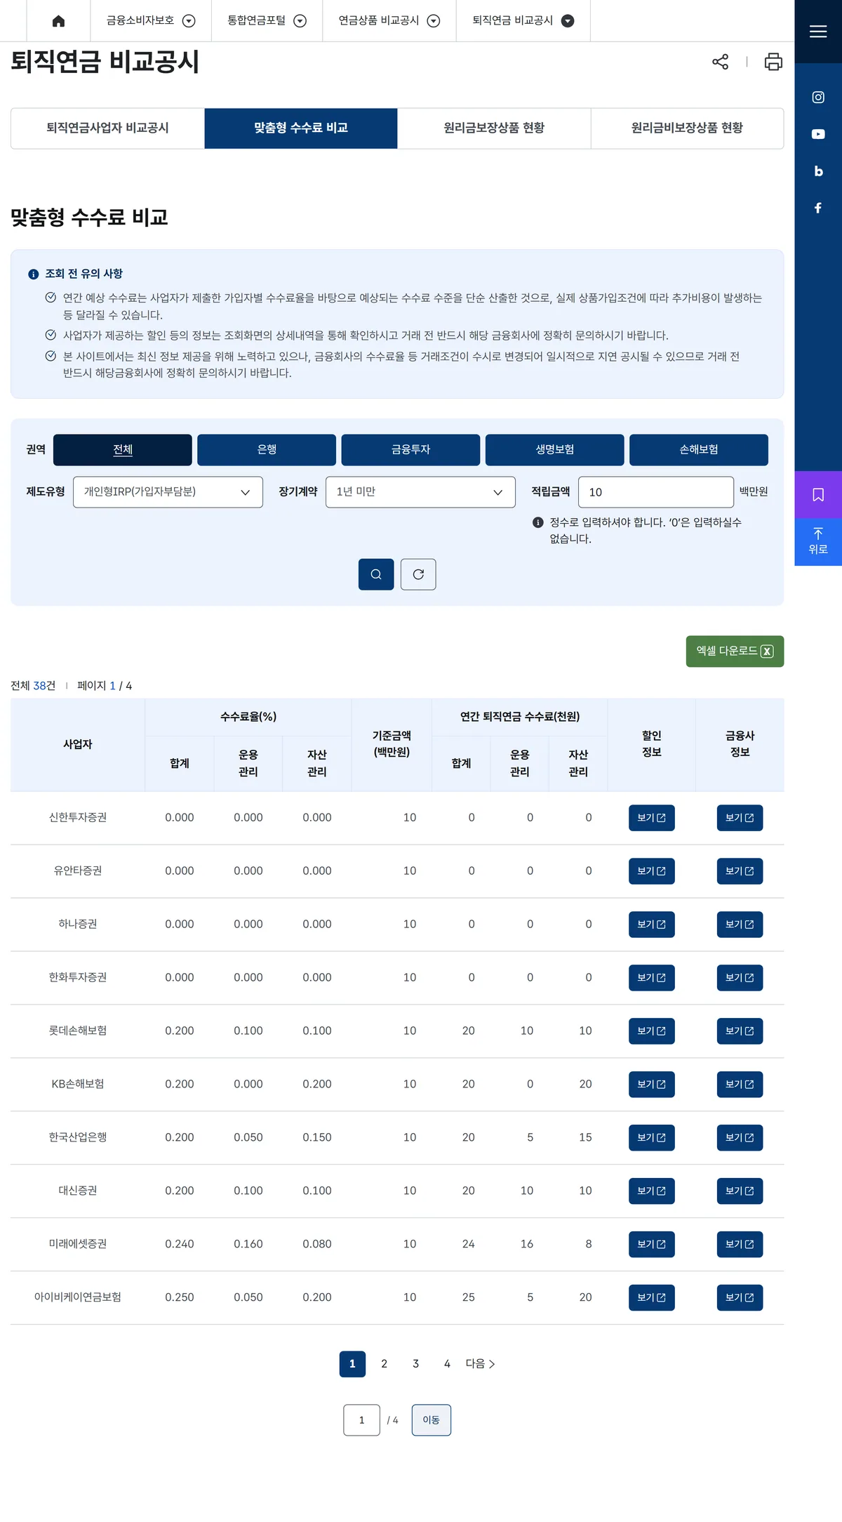Image resolution: width=842 pixels, height=1522 pixels.
Task: Click the 한국산업은행 company name
Action: tap(78, 1137)
